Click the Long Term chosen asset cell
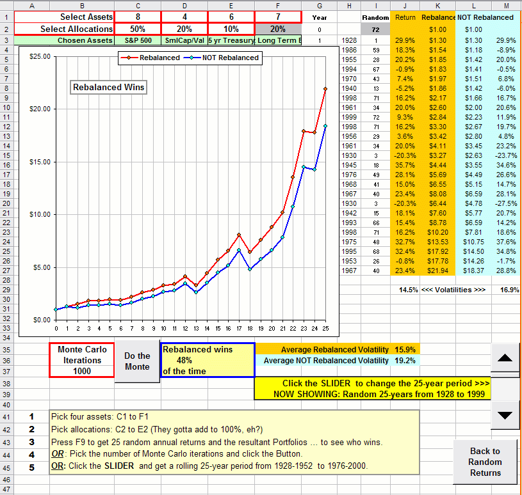This screenshot has height=495, width=522. pos(278,40)
